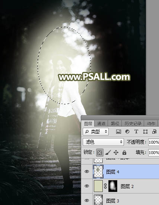Lock layer position with move icon
159x205 pixels.
(x=116, y=152)
